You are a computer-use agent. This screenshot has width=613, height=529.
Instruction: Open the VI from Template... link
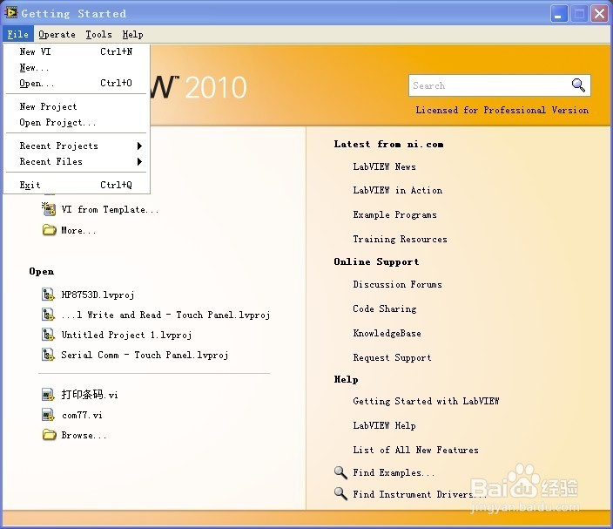(x=111, y=210)
